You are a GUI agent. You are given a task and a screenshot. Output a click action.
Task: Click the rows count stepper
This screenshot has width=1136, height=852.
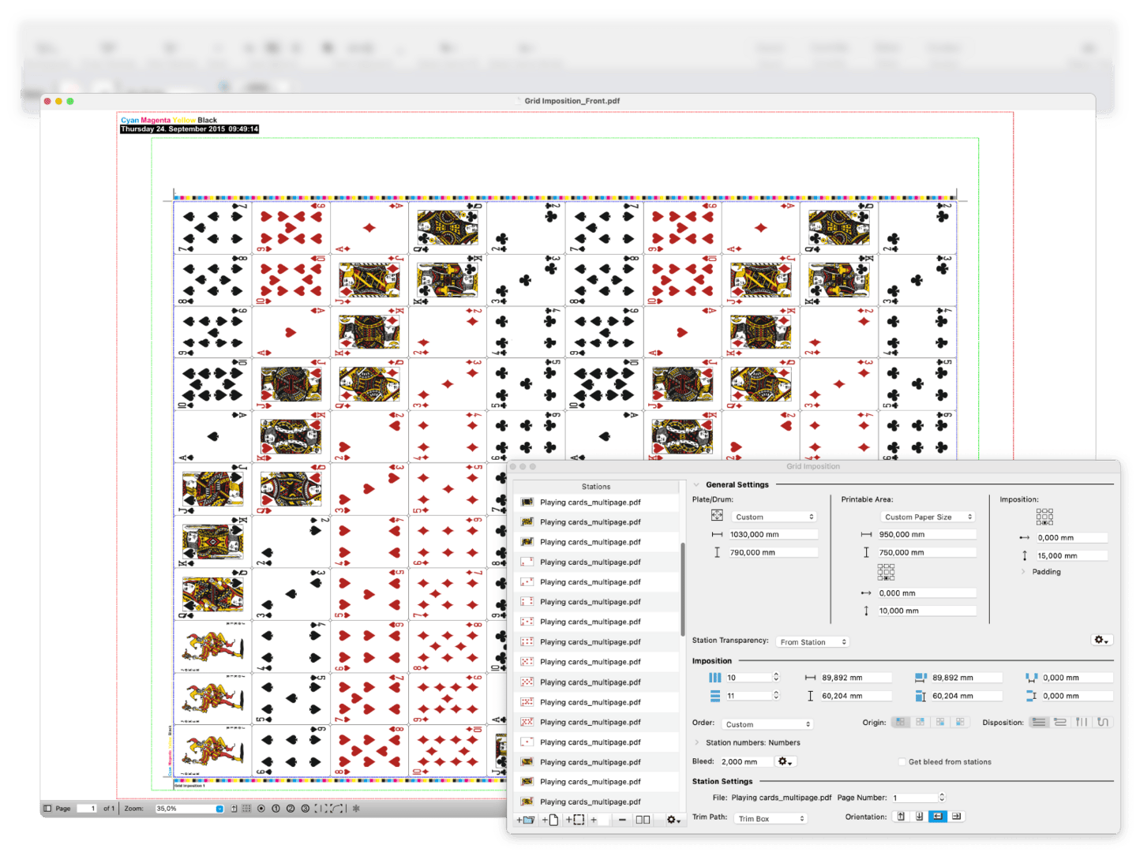pyautogui.click(x=776, y=695)
